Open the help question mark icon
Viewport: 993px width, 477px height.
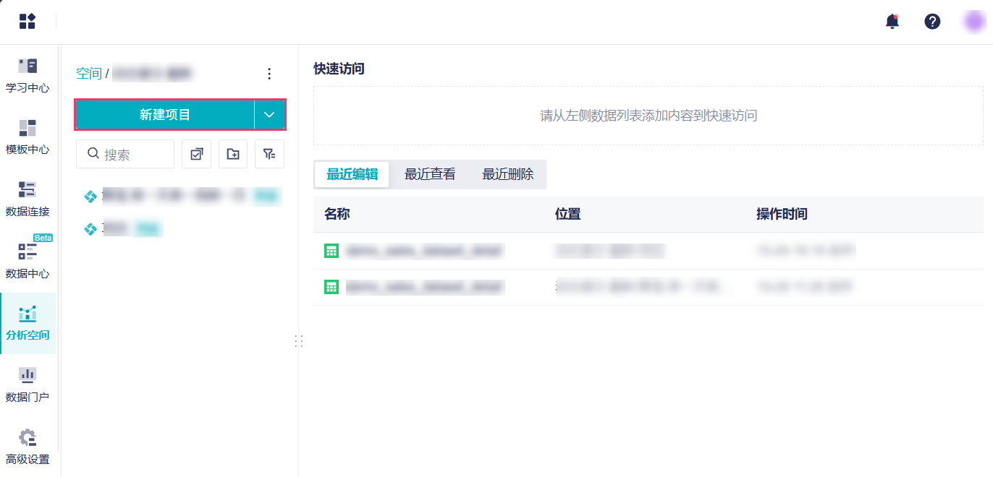pyautogui.click(x=932, y=22)
